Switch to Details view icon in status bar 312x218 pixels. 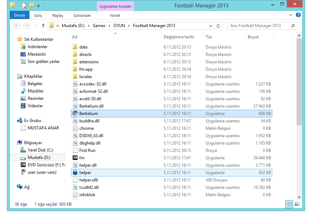(289, 204)
